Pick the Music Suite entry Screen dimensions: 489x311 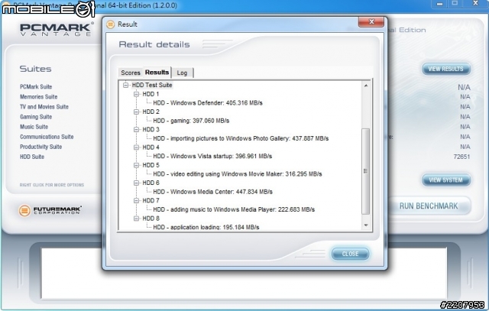34,127
